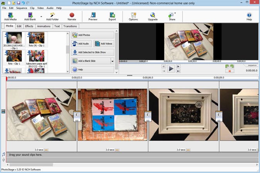Start recording with the Narrate button
Screen dimensions: 260x173
(72, 17)
